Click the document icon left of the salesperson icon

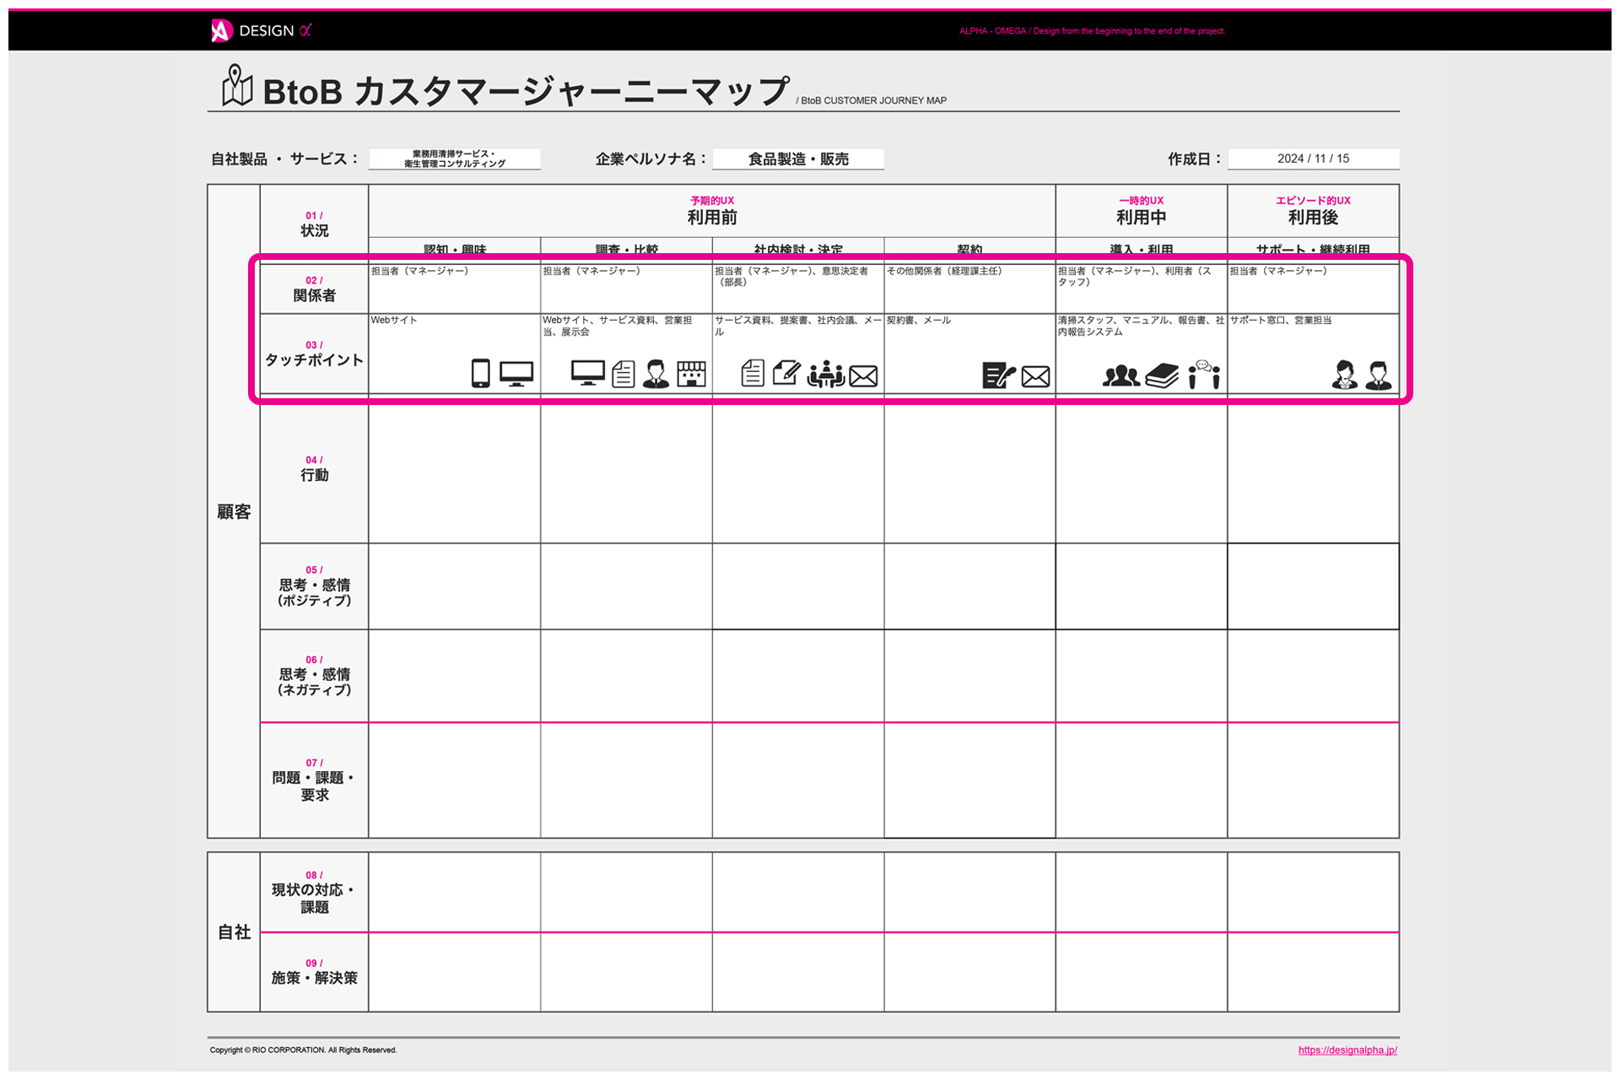[624, 374]
